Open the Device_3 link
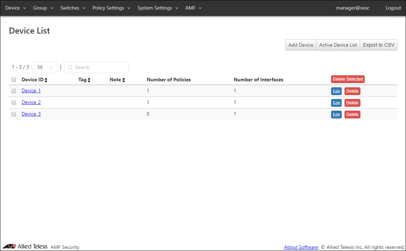Screen dimensions: 406x251 (31, 114)
